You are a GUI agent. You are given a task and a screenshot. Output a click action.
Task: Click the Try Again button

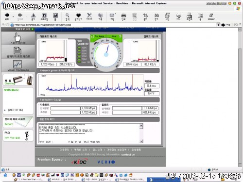pyautogui.click(x=98, y=36)
